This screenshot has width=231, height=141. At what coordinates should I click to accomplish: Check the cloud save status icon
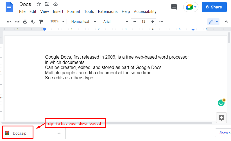(x=56, y=4)
